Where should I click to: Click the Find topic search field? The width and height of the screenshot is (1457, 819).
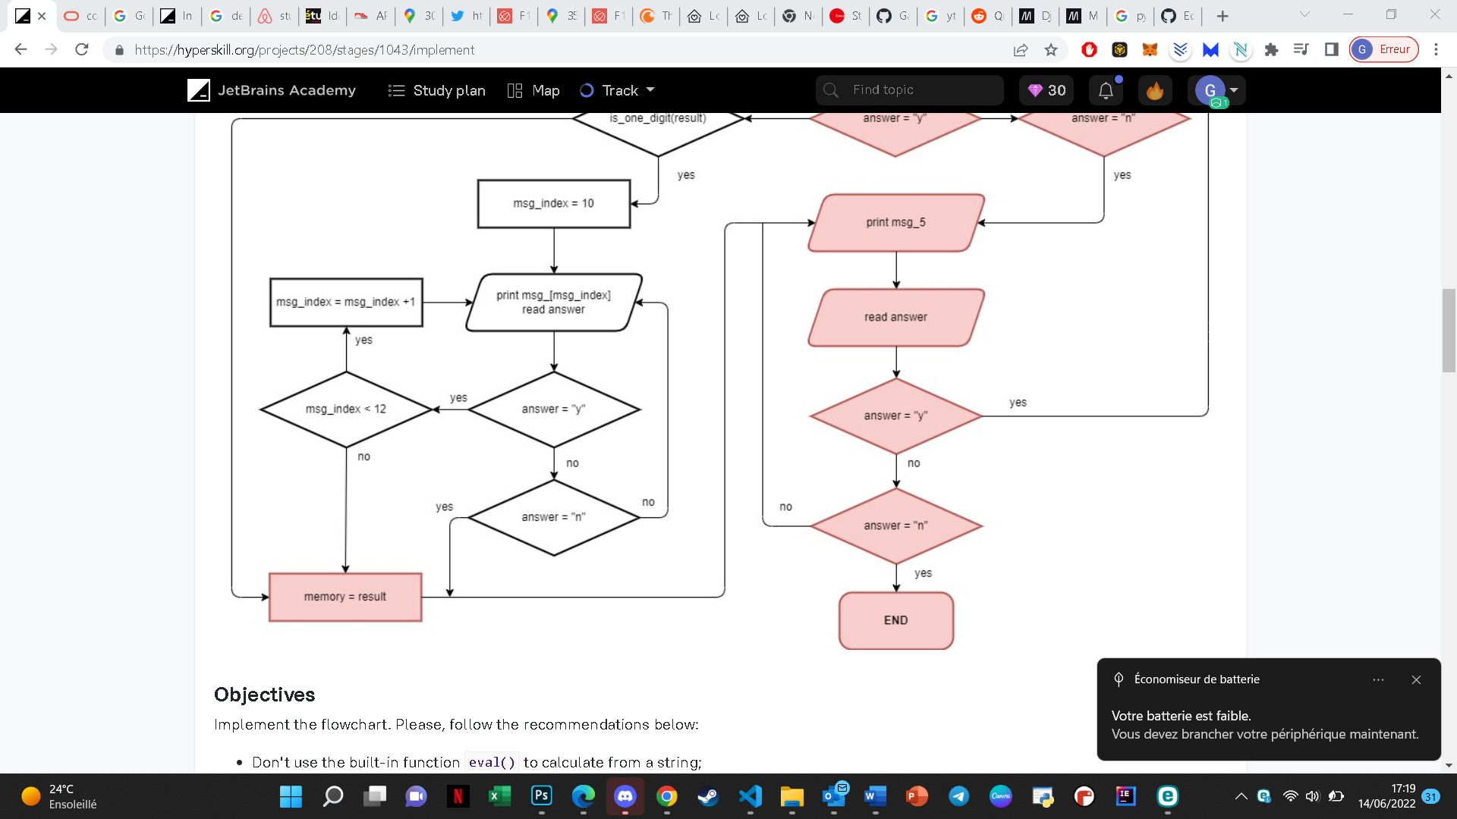[x=909, y=90]
